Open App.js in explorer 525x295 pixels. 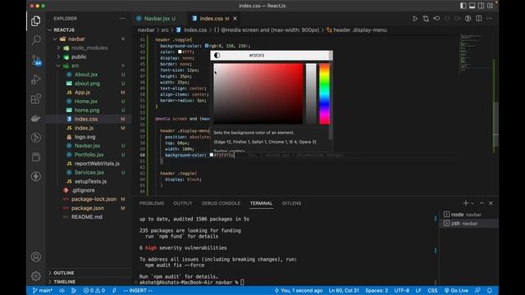pos(82,92)
